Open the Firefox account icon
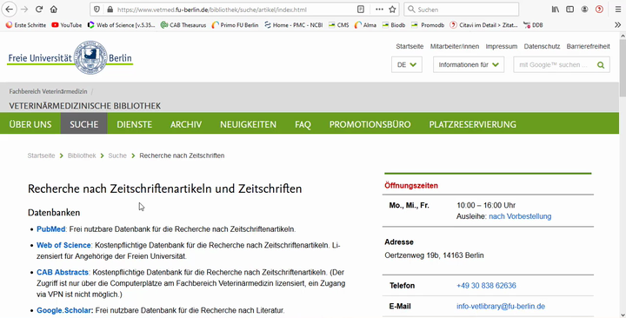This screenshot has height=318, width=626. coord(584,10)
